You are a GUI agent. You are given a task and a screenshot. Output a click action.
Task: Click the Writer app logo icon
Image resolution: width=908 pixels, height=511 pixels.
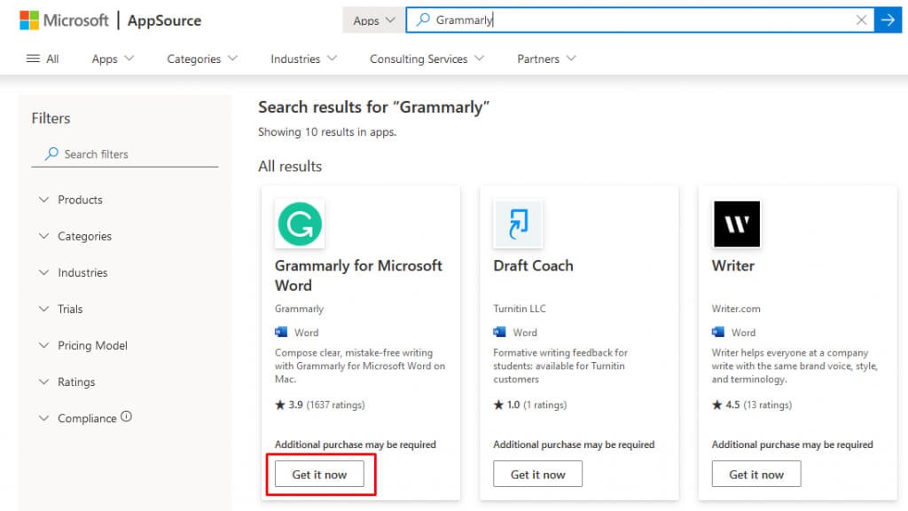click(736, 224)
